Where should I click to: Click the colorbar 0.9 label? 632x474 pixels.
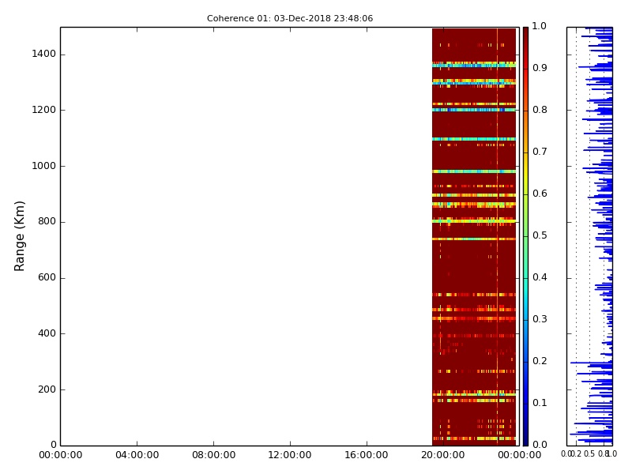(540, 68)
